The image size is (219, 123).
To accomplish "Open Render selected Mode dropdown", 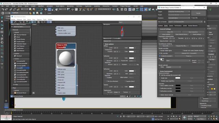I will point(173,67).
